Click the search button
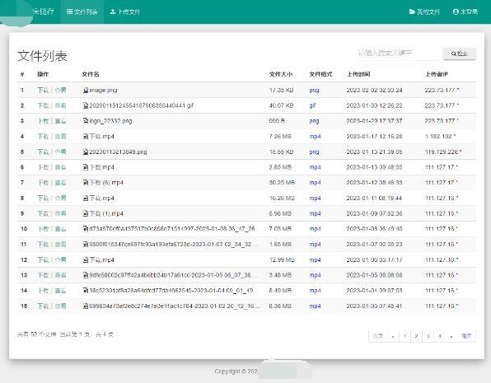The image size is (491, 383). 460,54
